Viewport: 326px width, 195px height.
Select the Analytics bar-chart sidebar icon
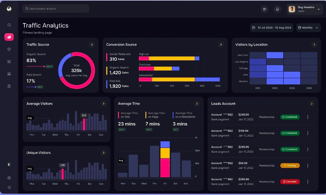(9, 37)
